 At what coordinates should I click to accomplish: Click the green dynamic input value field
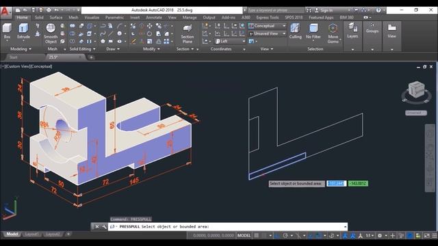tap(358, 184)
